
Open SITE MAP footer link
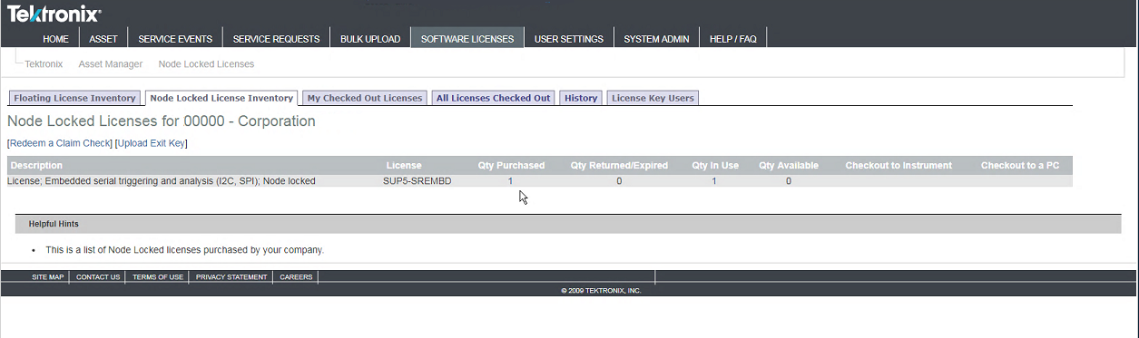tap(48, 277)
